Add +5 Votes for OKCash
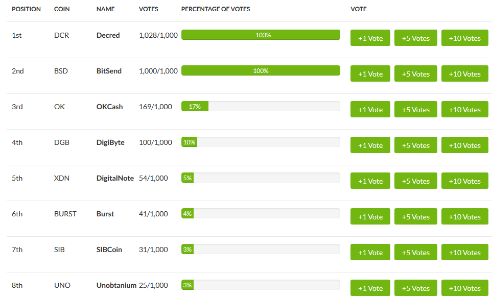Image resolution: width=492 pixels, height=298 pixels. (x=416, y=109)
